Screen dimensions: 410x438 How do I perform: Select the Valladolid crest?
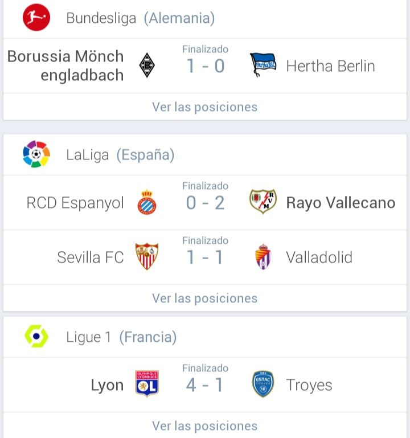(263, 256)
